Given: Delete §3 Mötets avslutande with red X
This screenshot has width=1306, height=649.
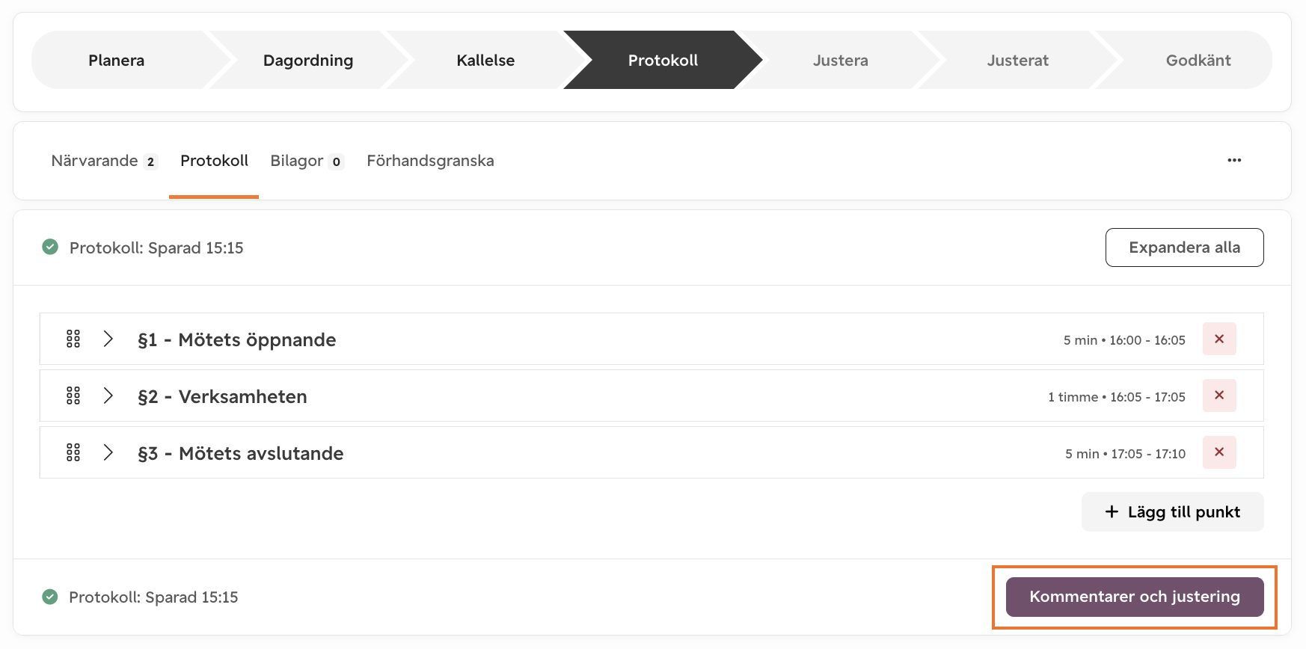Looking at the screenshot, I should coord(1219,452).
